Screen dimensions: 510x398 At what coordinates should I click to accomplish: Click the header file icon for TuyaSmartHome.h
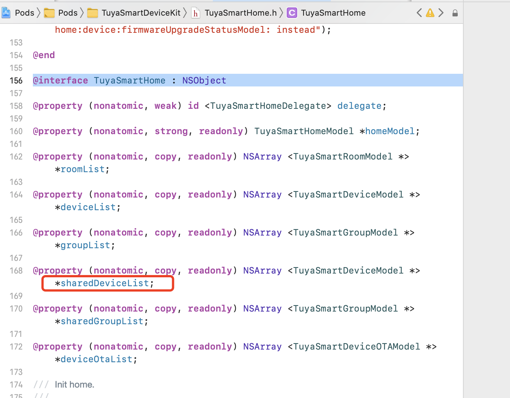point(195,13)
